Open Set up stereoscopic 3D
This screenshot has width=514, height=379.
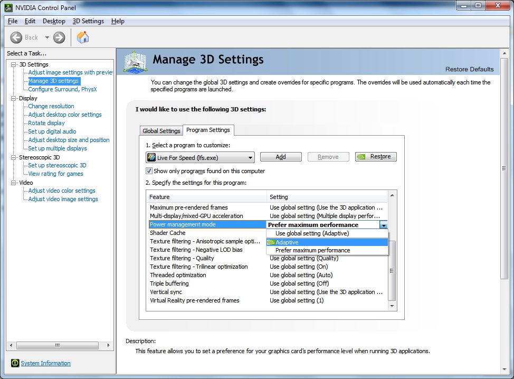pyautogui.click(x=57, y=166)
